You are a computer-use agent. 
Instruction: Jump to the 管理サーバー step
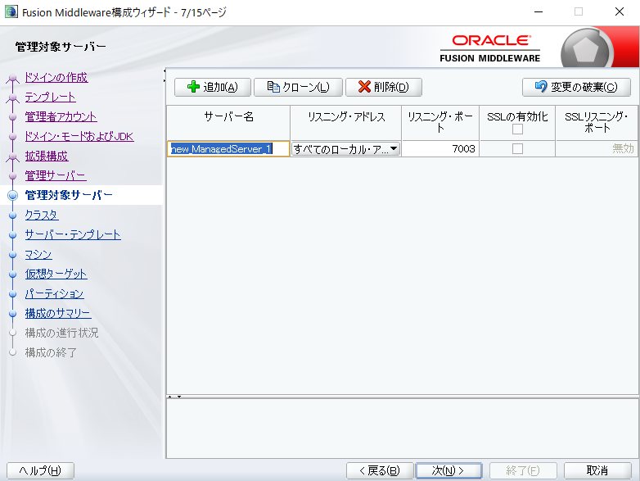point(55,176)
